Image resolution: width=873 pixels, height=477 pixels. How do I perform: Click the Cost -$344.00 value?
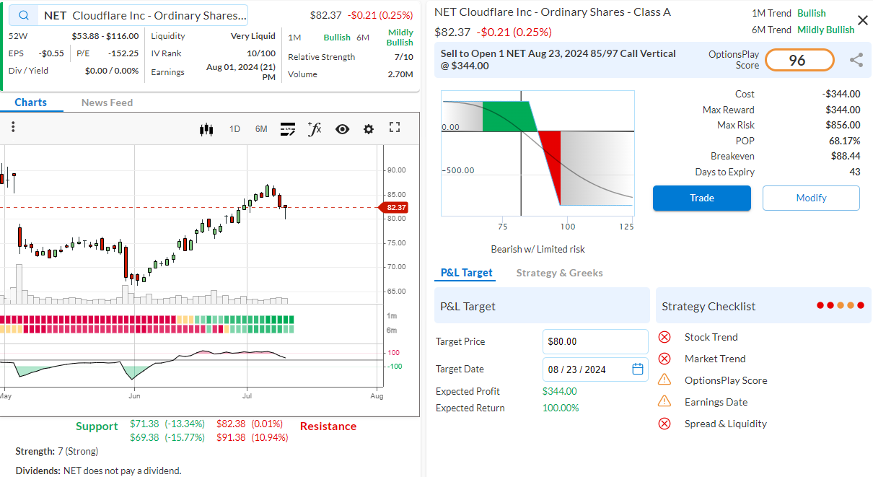842,94
